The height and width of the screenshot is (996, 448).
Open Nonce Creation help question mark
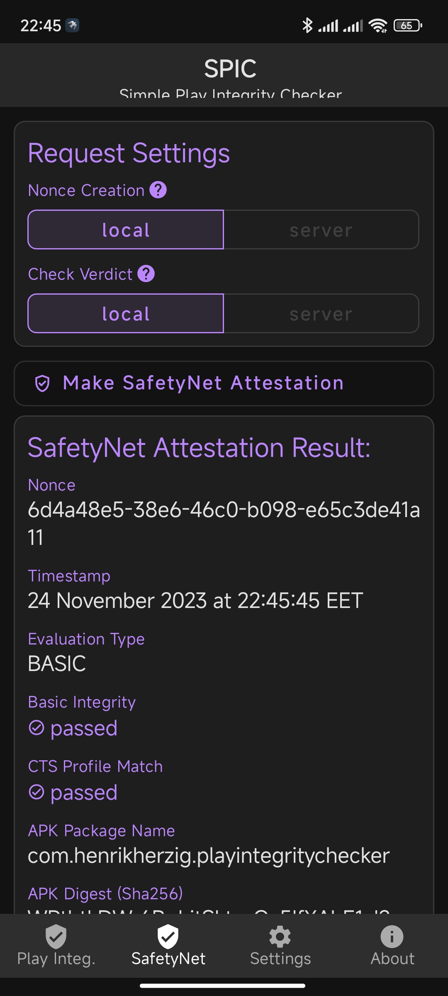point(158,190)
